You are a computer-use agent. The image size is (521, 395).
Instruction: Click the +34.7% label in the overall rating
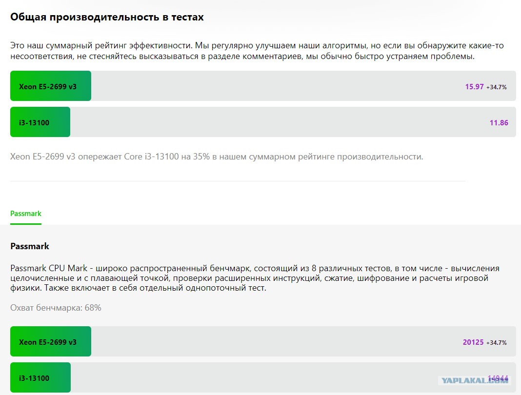(x=497, y=87)
